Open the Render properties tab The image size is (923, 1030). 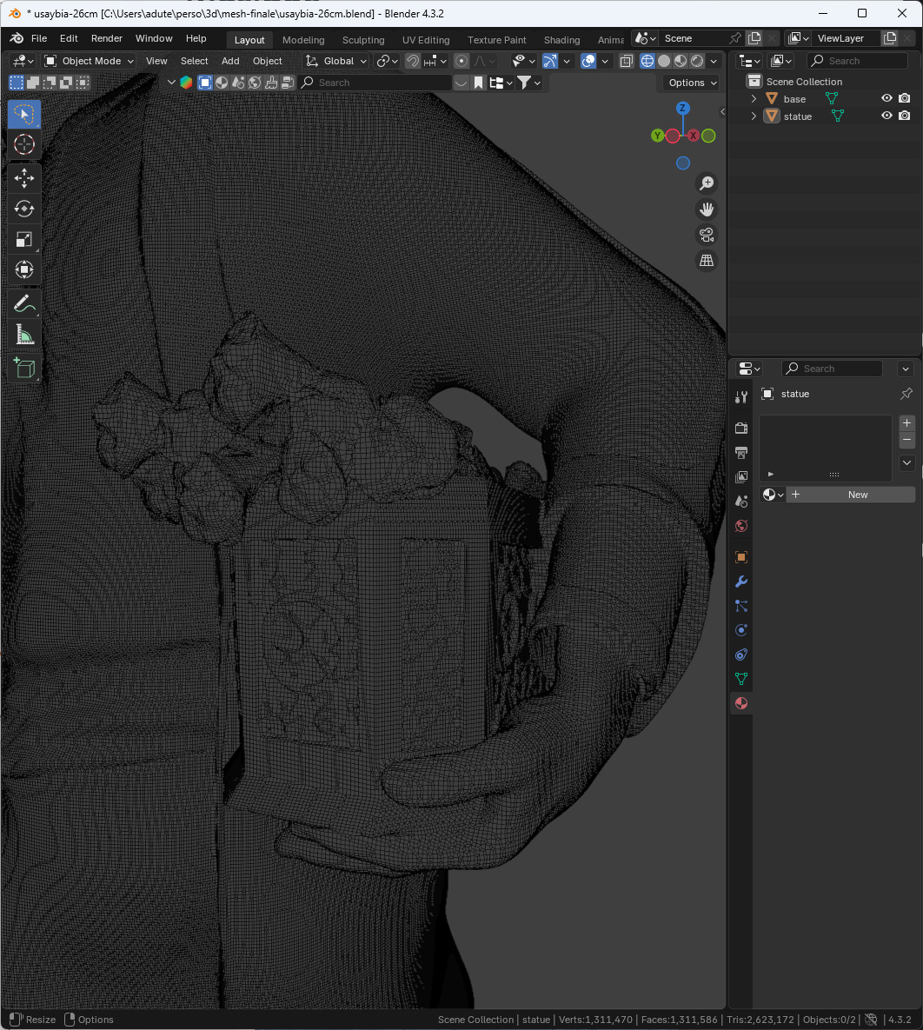click(x=741, y=428)
